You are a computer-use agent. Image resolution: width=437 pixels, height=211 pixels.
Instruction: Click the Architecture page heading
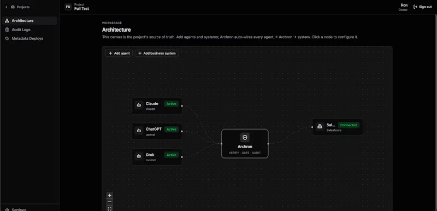click(x=116, y=30)
